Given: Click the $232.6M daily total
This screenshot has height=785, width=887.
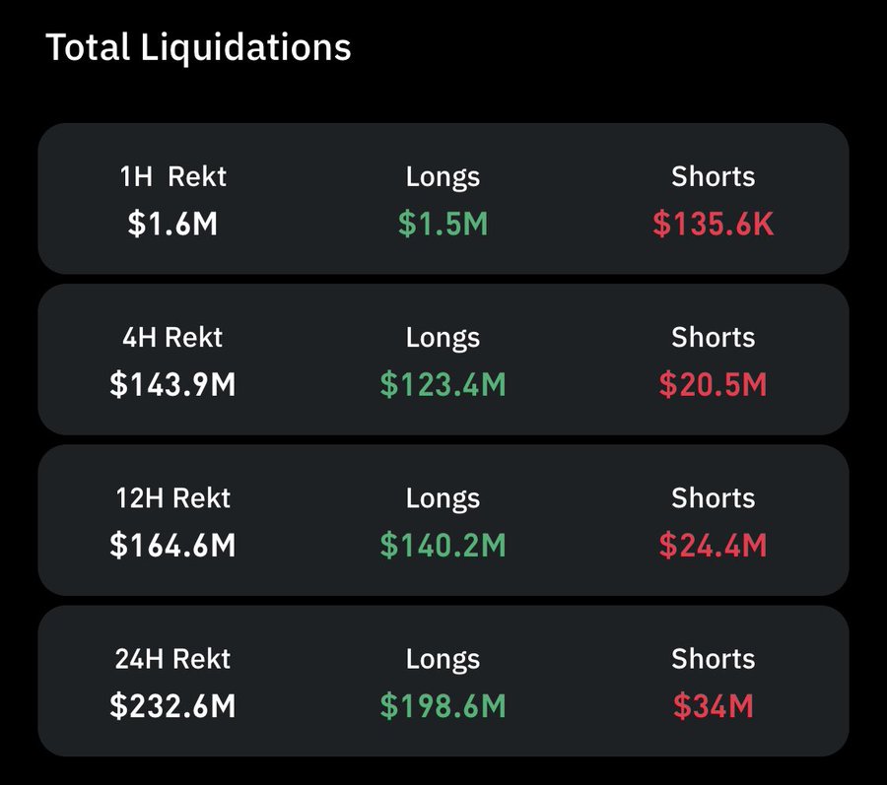Looking at the screenshot, I should (172, 706).
